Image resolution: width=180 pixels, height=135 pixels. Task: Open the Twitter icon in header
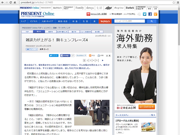[145, 14]
